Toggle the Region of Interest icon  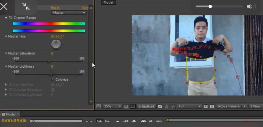tap(206, 106)
